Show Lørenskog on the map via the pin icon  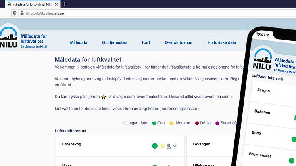click(169, 146)
